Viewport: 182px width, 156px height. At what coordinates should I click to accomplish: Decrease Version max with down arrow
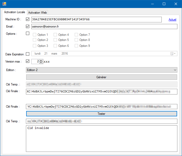click(41, 63)
